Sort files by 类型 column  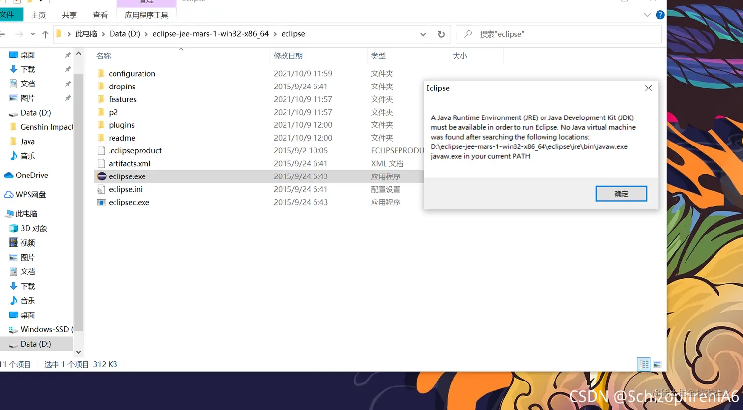pyautogui.click(x=378, y=56)
